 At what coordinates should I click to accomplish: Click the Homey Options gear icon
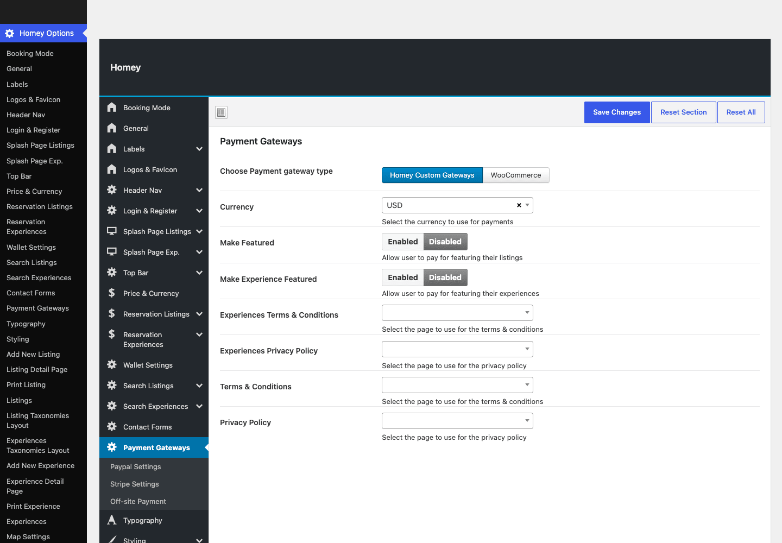[10, 33]
